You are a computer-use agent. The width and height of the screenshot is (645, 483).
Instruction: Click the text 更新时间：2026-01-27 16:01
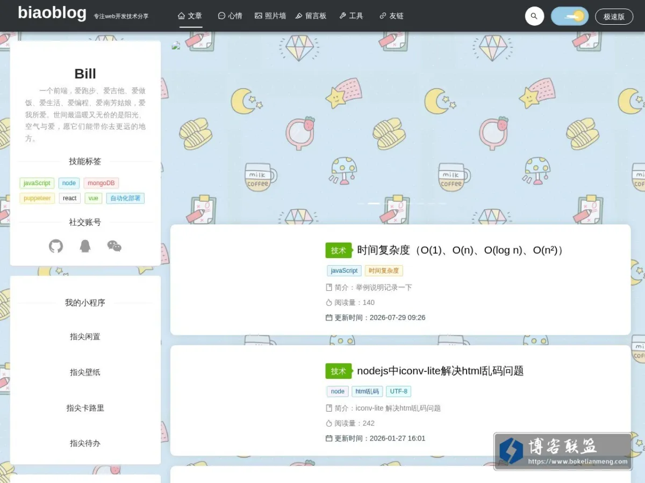(380, 438)
